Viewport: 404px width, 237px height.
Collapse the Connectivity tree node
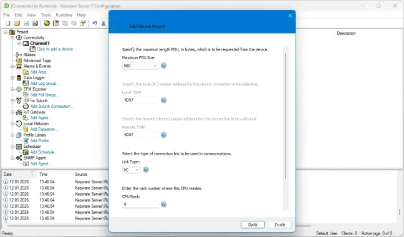click(x=12, y=37)
